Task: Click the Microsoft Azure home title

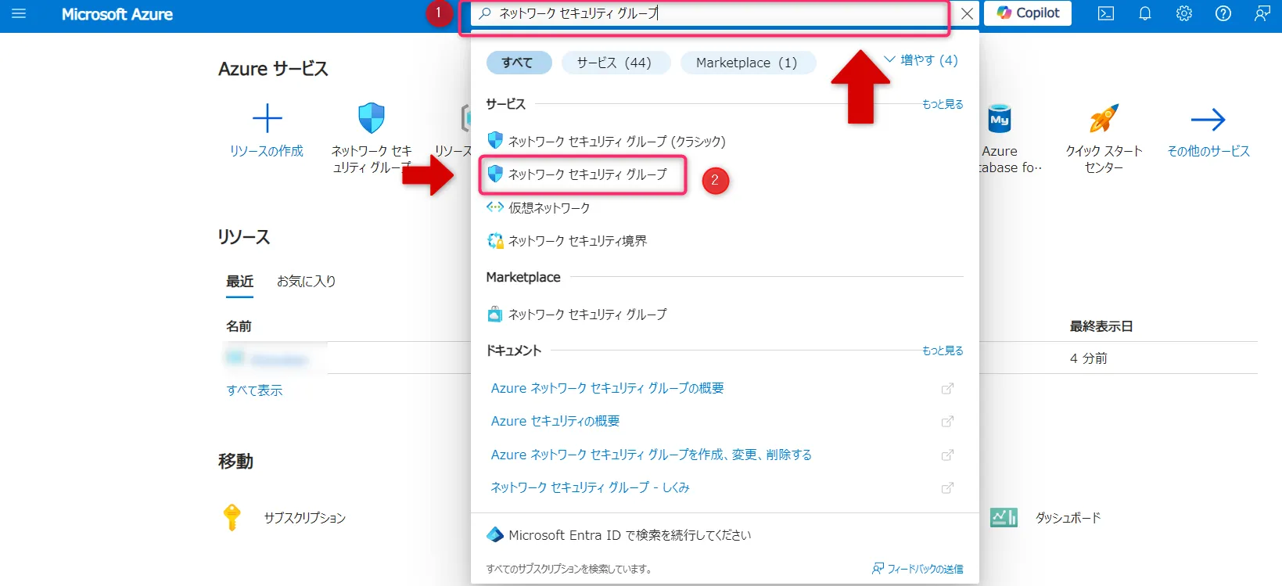Action: (117, 14)
